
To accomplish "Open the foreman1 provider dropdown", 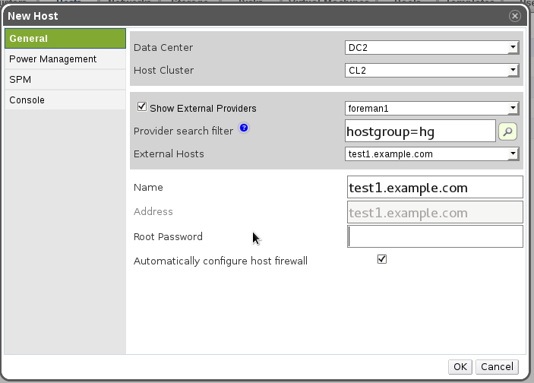I will 431,108.
